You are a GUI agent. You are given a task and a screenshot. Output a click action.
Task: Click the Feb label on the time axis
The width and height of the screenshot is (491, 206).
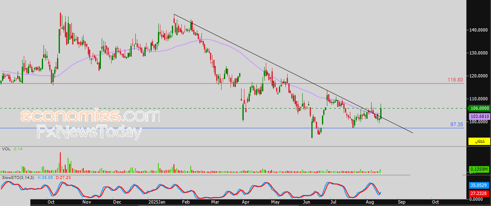click(x=186, y=203)
